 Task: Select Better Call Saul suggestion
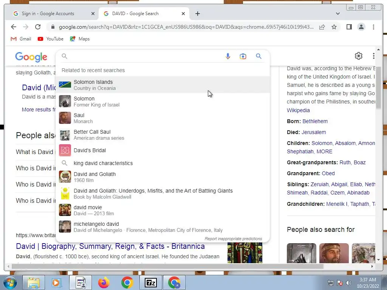[163, 135]
